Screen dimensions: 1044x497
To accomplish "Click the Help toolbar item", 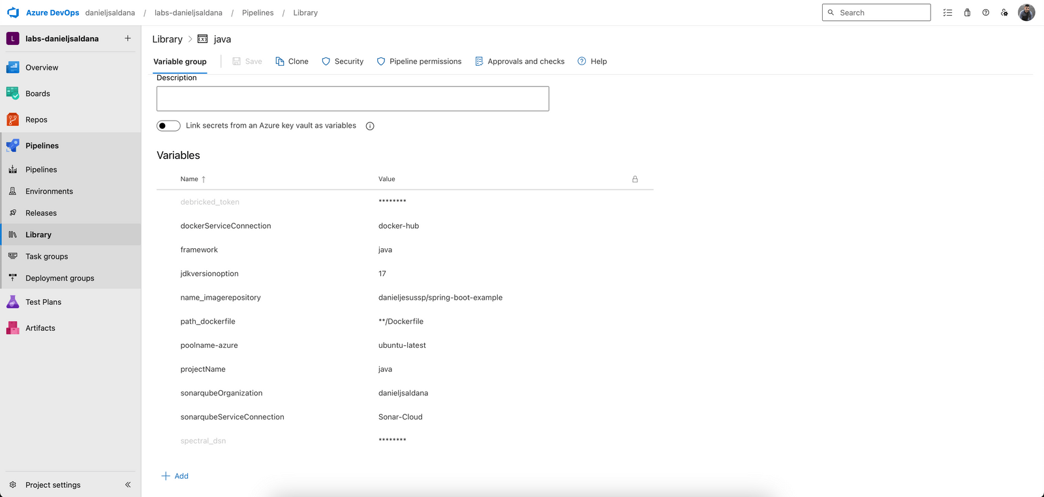I will tap(592, 61).
